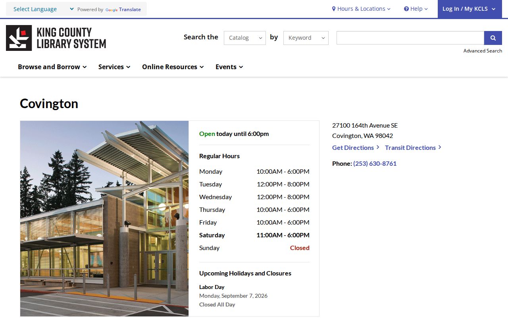Open the Browse and Borrow menu
Image resolution: width=508 pixels, height=318 pixels.
pyautogui.click(x=52, y=67)
